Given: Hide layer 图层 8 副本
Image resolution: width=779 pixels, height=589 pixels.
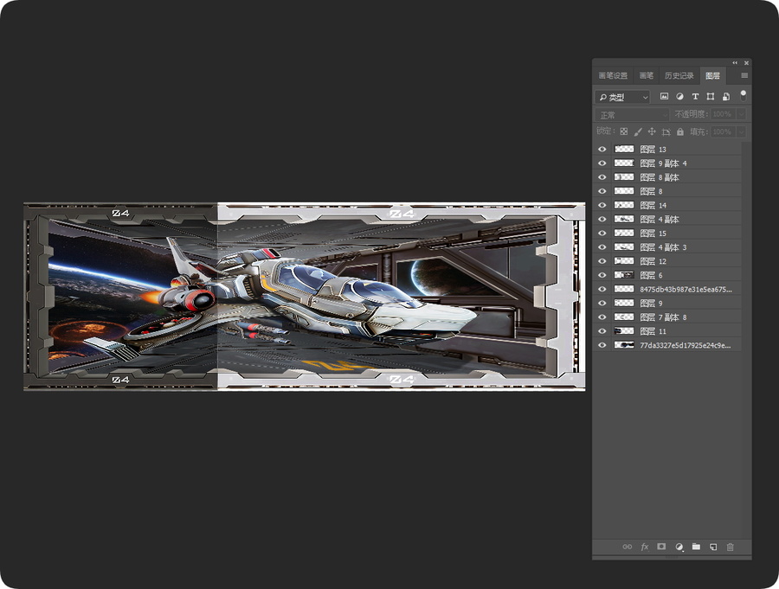Looking at the screenshot, I should click(602, 176).
